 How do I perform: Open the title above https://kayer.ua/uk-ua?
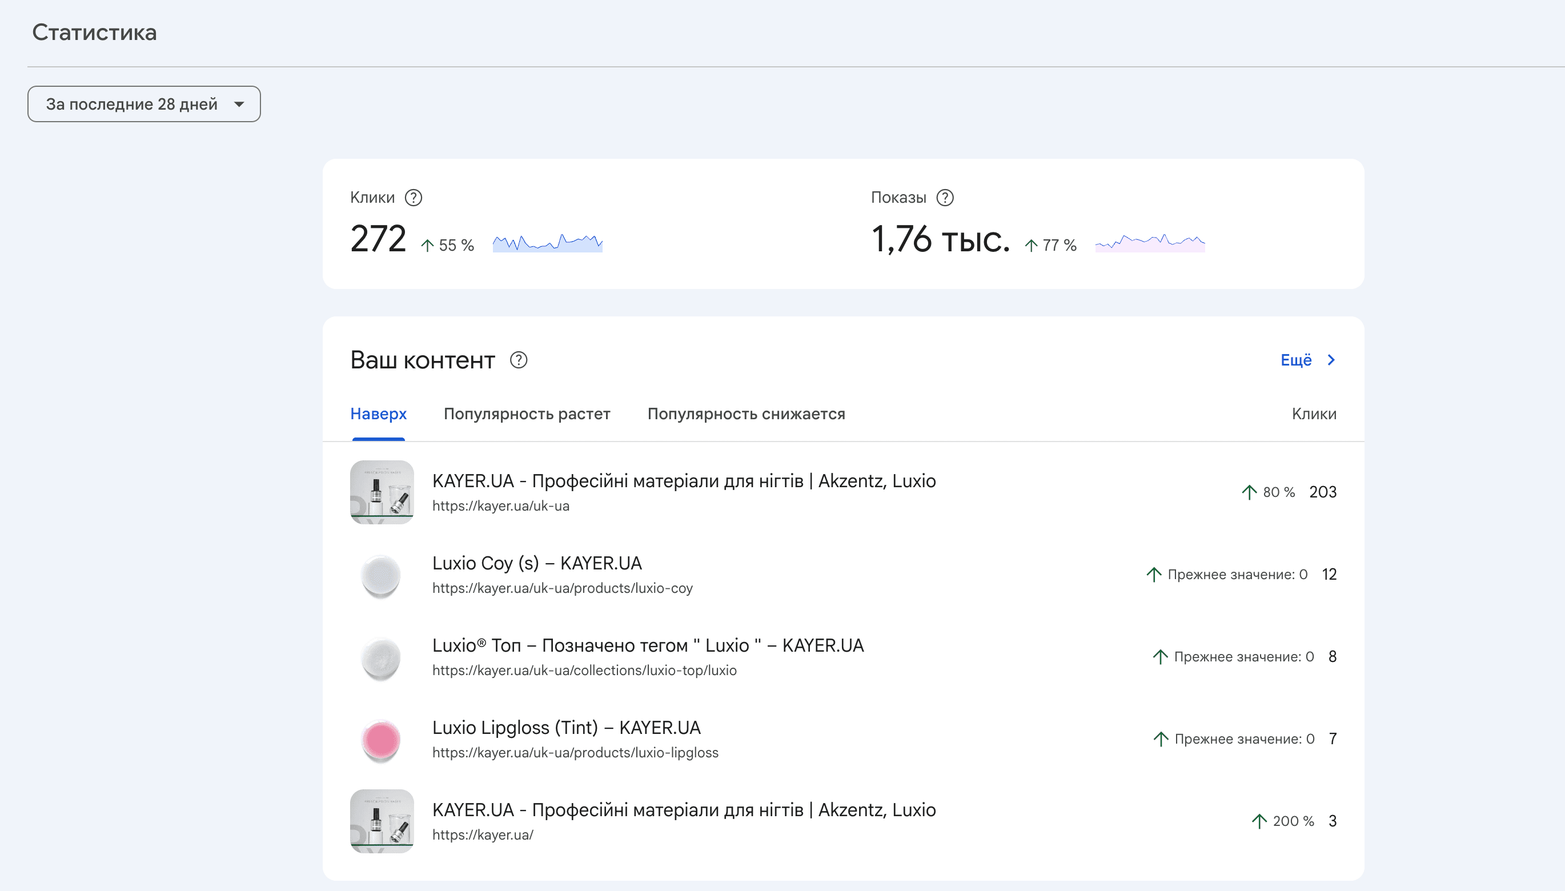(684, 481)
